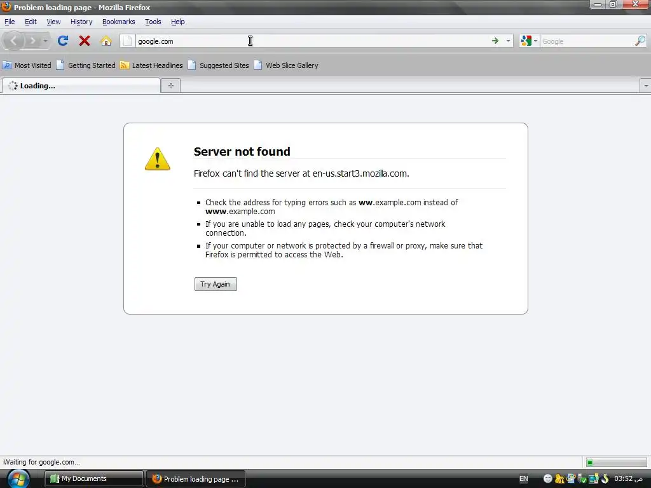Open the Getting Started bookmark

(x=86, y=65)
